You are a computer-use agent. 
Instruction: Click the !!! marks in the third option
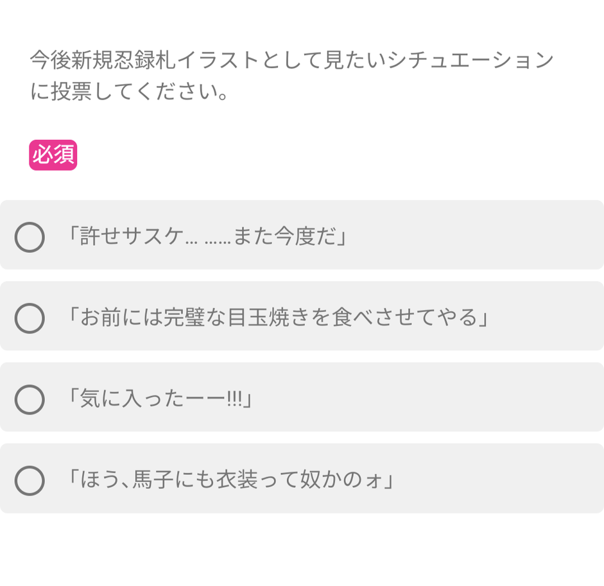coord(234,399)
